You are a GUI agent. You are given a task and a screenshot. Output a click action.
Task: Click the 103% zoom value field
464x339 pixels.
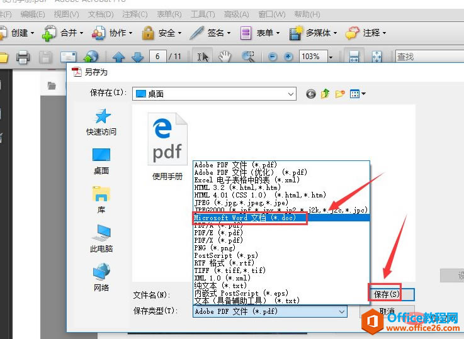314,57
